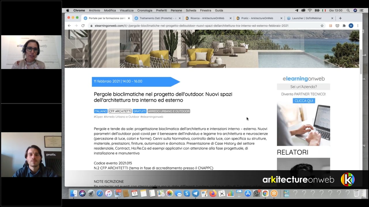The height and width of the screenshot is (207, 369).
Task: Open the Archivio menu
Action: coord(94,10)
